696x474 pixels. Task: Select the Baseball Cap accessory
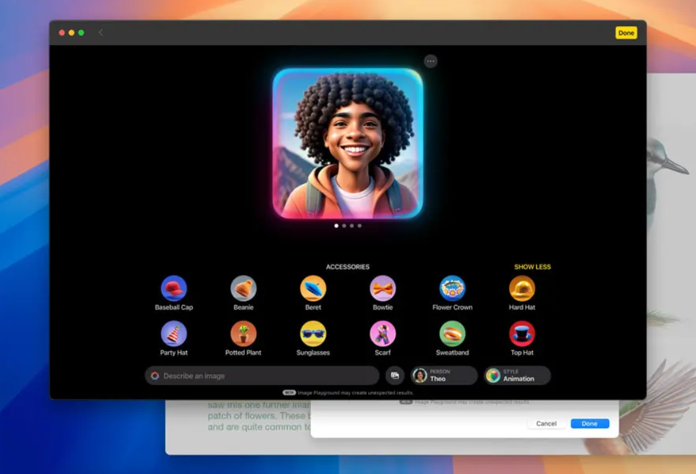[174, 289]
